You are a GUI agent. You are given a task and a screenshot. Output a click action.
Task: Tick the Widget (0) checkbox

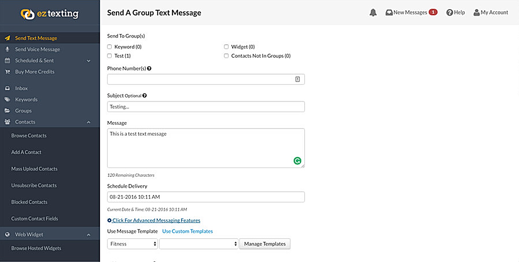226,47
